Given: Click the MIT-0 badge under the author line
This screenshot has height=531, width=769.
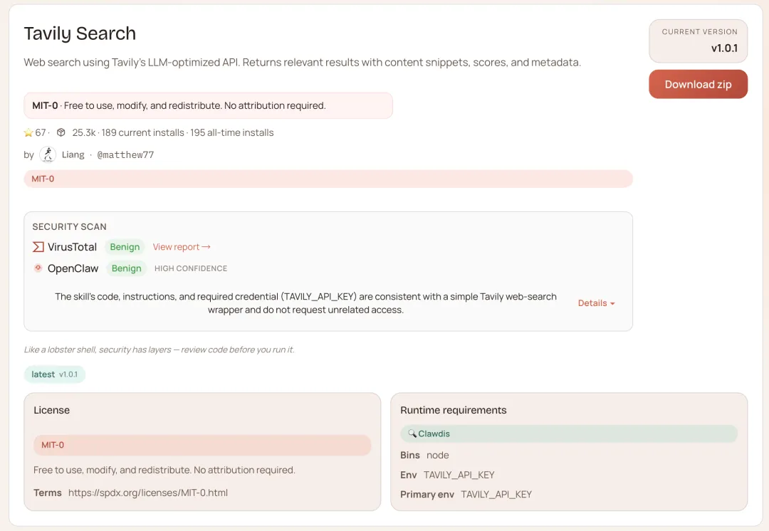Looking at the screenshot, I should pyautogui.click(x=43, y=179).
